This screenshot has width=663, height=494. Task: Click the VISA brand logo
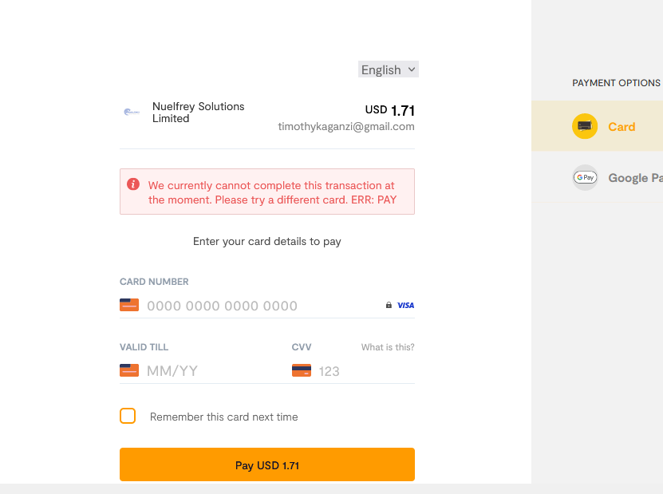[405, 305]
